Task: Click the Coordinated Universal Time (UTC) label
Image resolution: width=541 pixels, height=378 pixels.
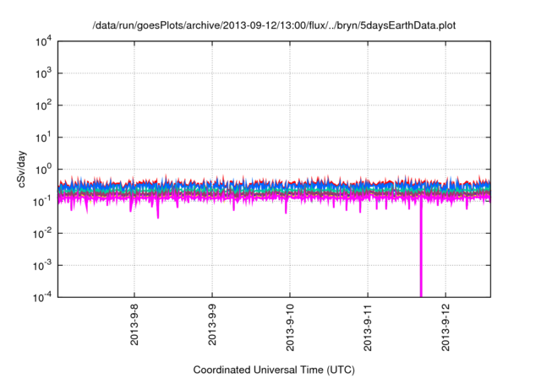Action: point(274,370)
